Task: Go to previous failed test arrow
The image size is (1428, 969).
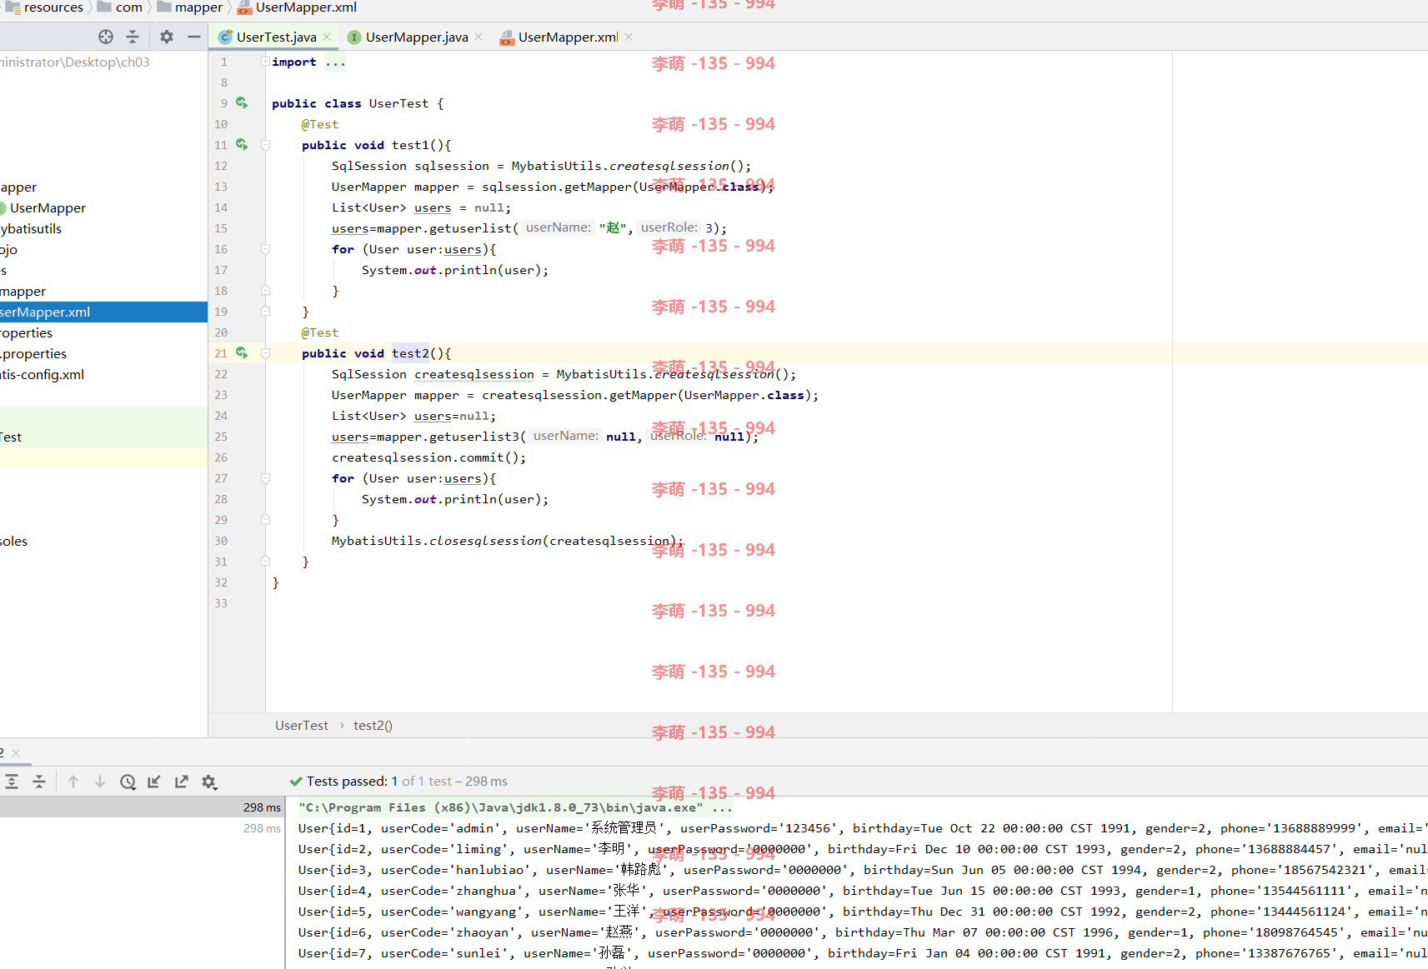Action: pyautogui.click(x=73, y=782)
